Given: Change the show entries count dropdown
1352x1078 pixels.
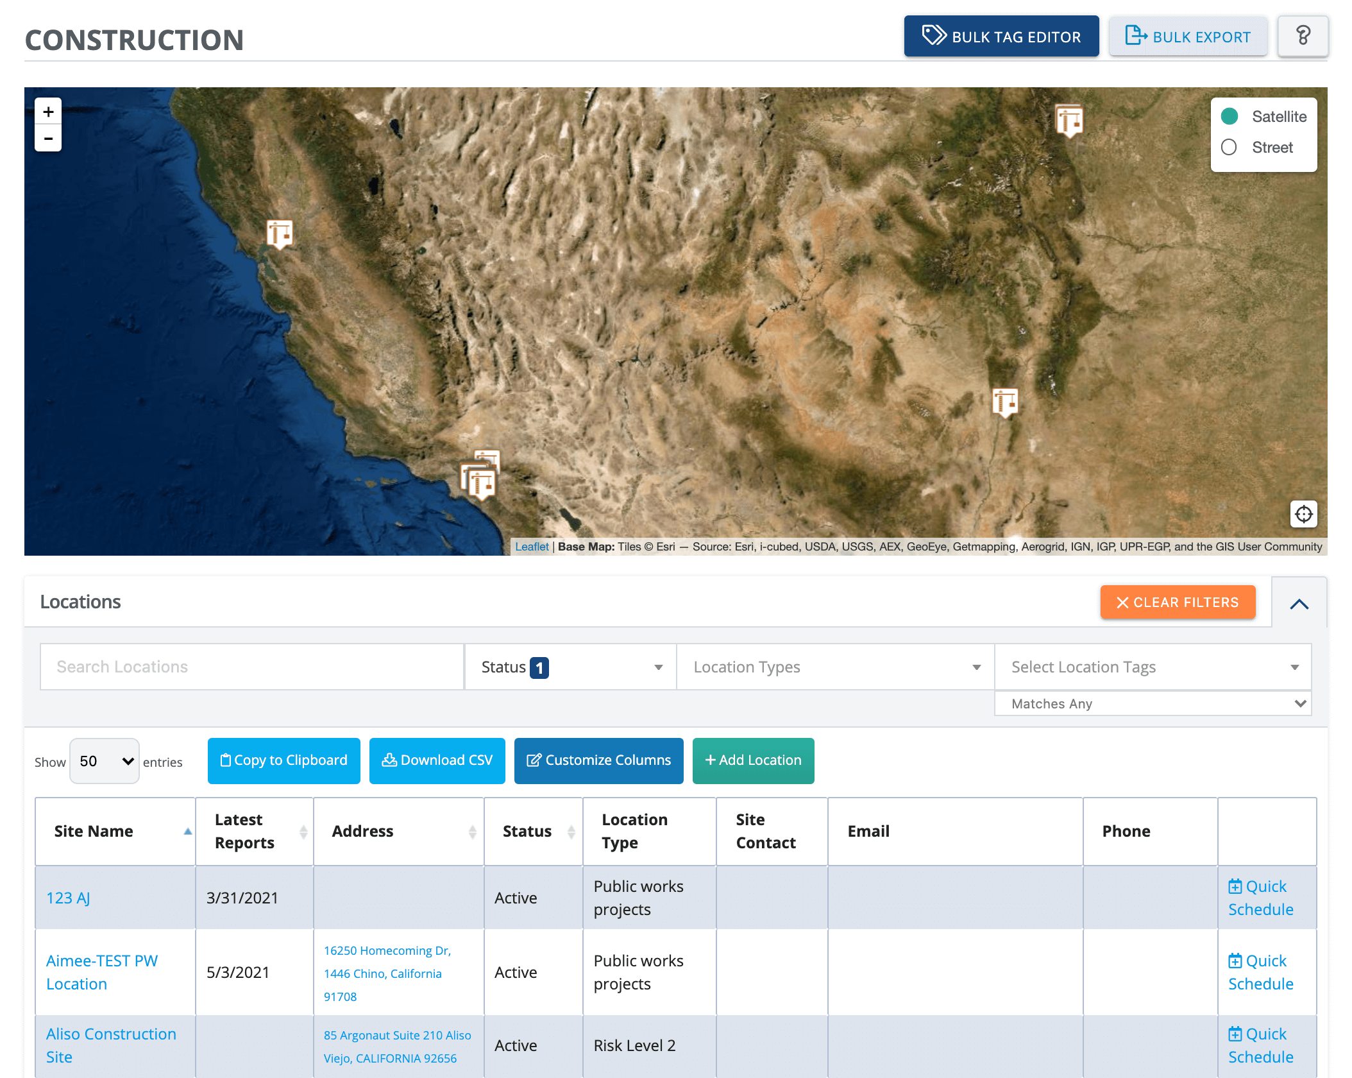Looking at the screenshot, I should [x=105, y=761].
